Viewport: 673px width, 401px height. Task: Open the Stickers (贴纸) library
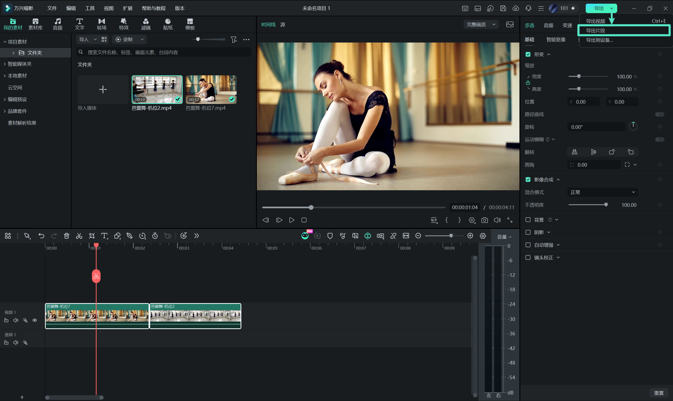point(168,24)
